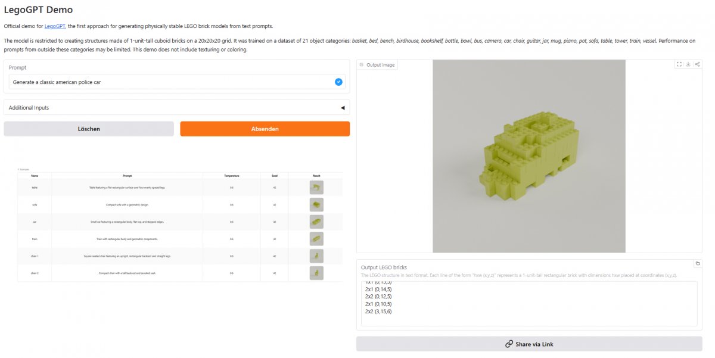Click the share icon above output image
This screenshot has width=715, height=358.
coord(697,64)
